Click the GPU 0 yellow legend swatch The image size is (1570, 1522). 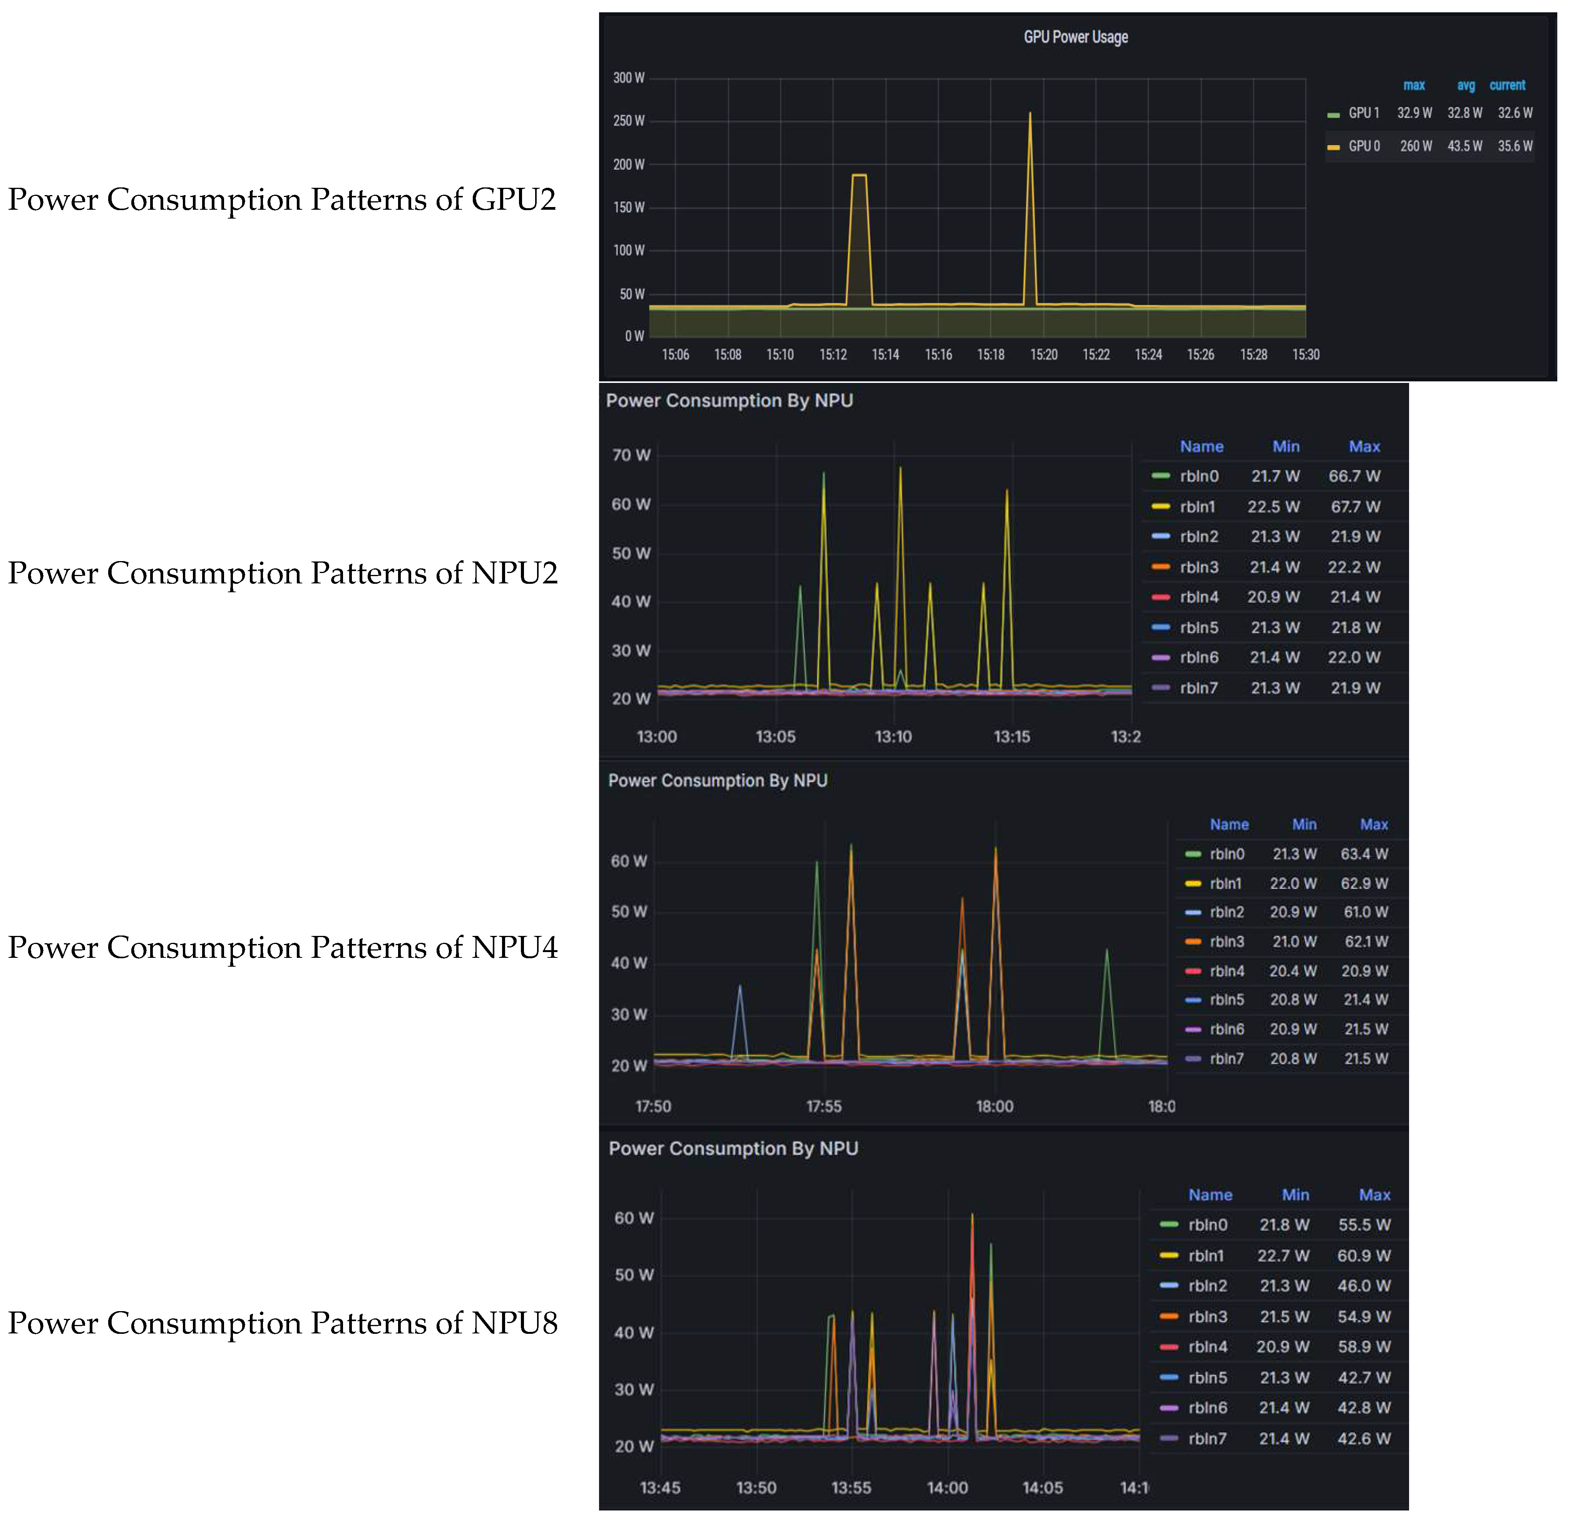point(1333,147)
